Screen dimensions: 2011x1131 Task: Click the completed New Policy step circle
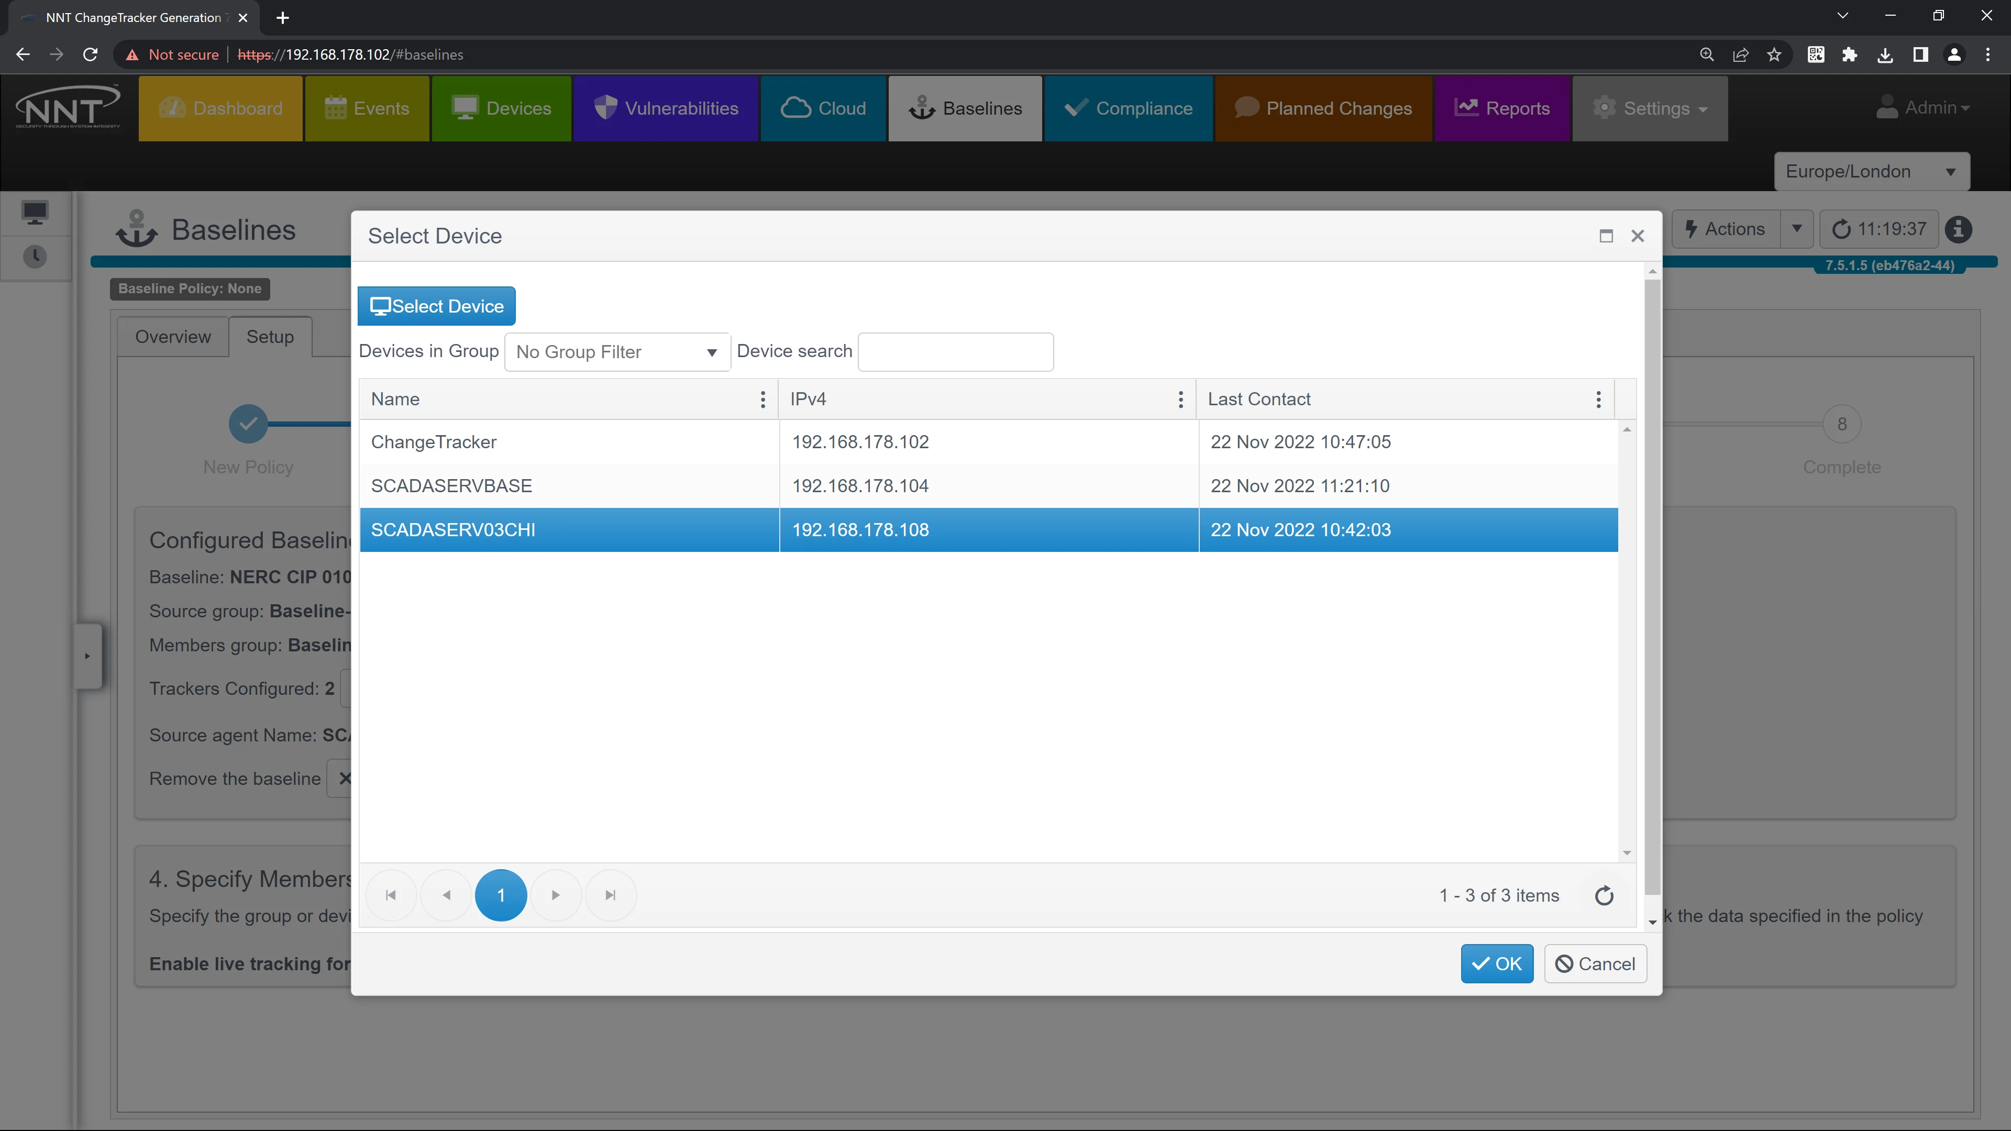[248, 424]
